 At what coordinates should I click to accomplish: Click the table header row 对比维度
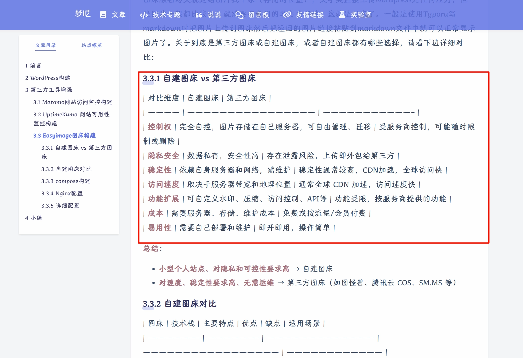(x=207, y=98)
